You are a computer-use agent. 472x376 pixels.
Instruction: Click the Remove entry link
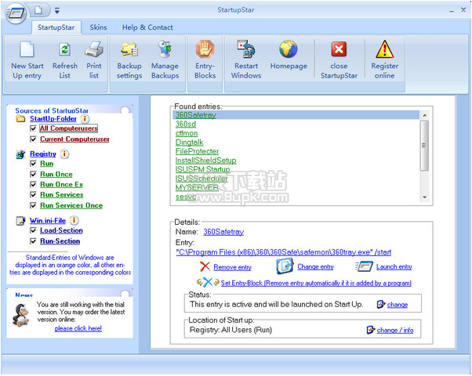(232, 267)
